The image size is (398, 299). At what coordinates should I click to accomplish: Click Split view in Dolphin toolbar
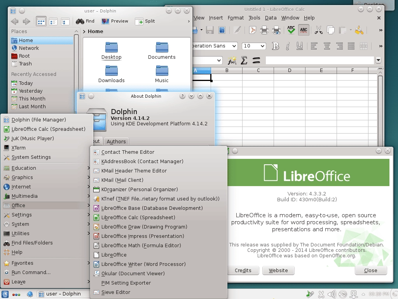pos(145,21)
